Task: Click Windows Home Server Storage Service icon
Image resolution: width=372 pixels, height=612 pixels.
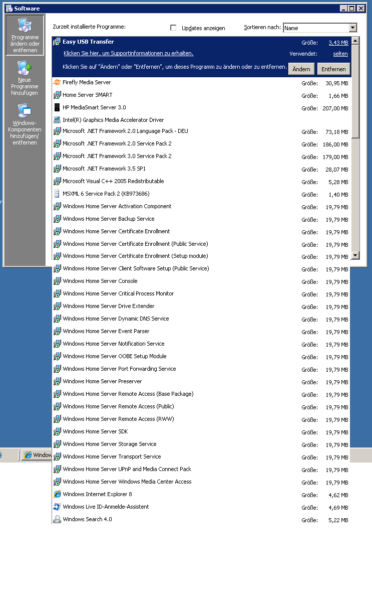Action: coord(57,444)
